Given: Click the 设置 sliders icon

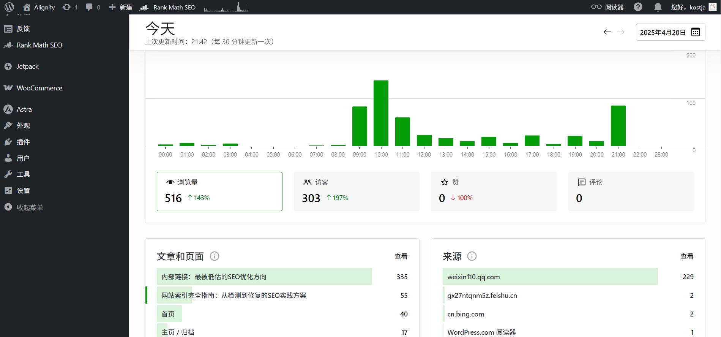Looking at the screenshot, I should (8, 190).
